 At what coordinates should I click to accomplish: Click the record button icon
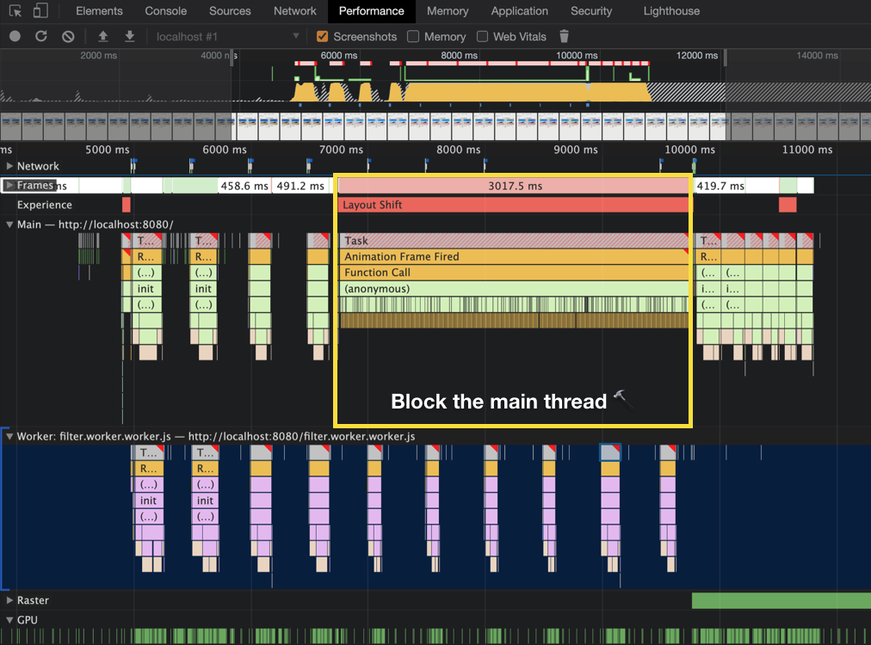(15, 37)
